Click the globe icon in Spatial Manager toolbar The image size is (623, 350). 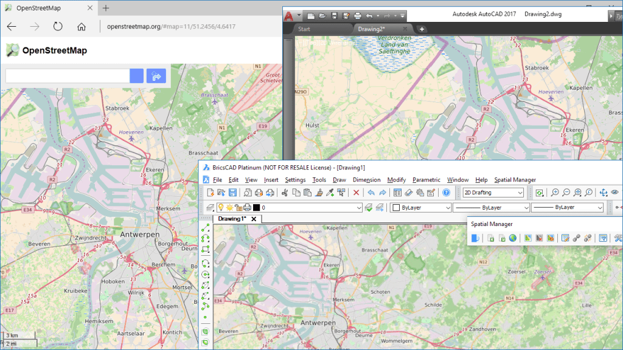[513, 238]
